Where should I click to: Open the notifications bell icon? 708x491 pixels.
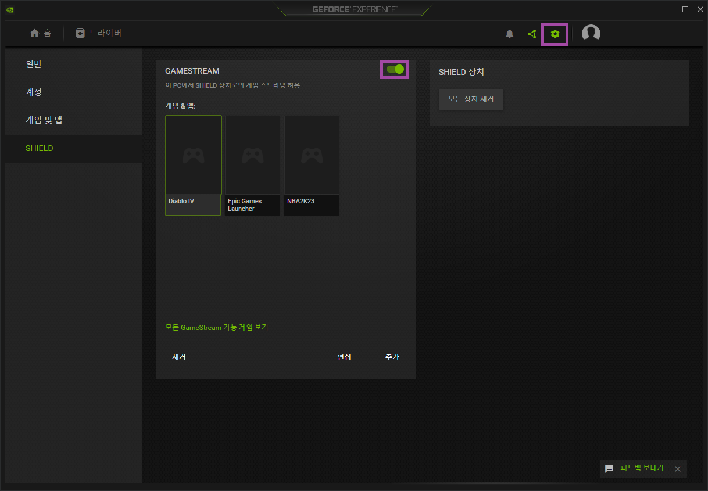[x=510, y=34]
